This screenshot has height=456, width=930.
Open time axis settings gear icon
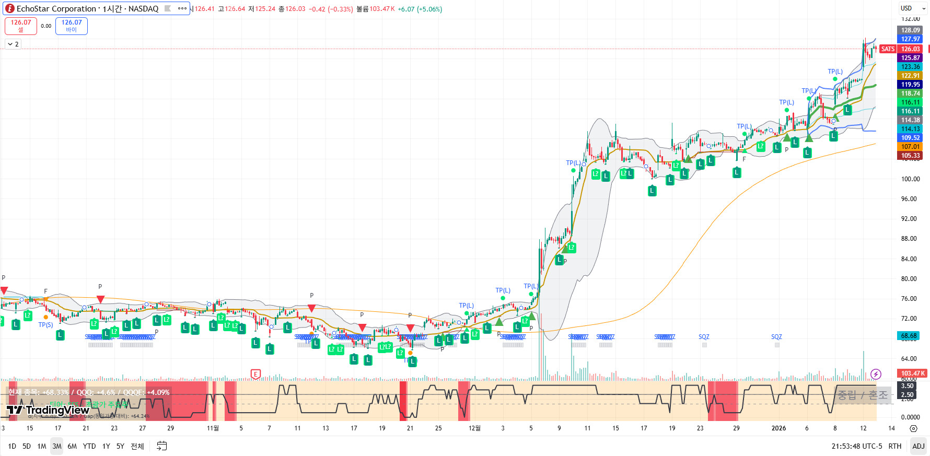tap(913, 428)
